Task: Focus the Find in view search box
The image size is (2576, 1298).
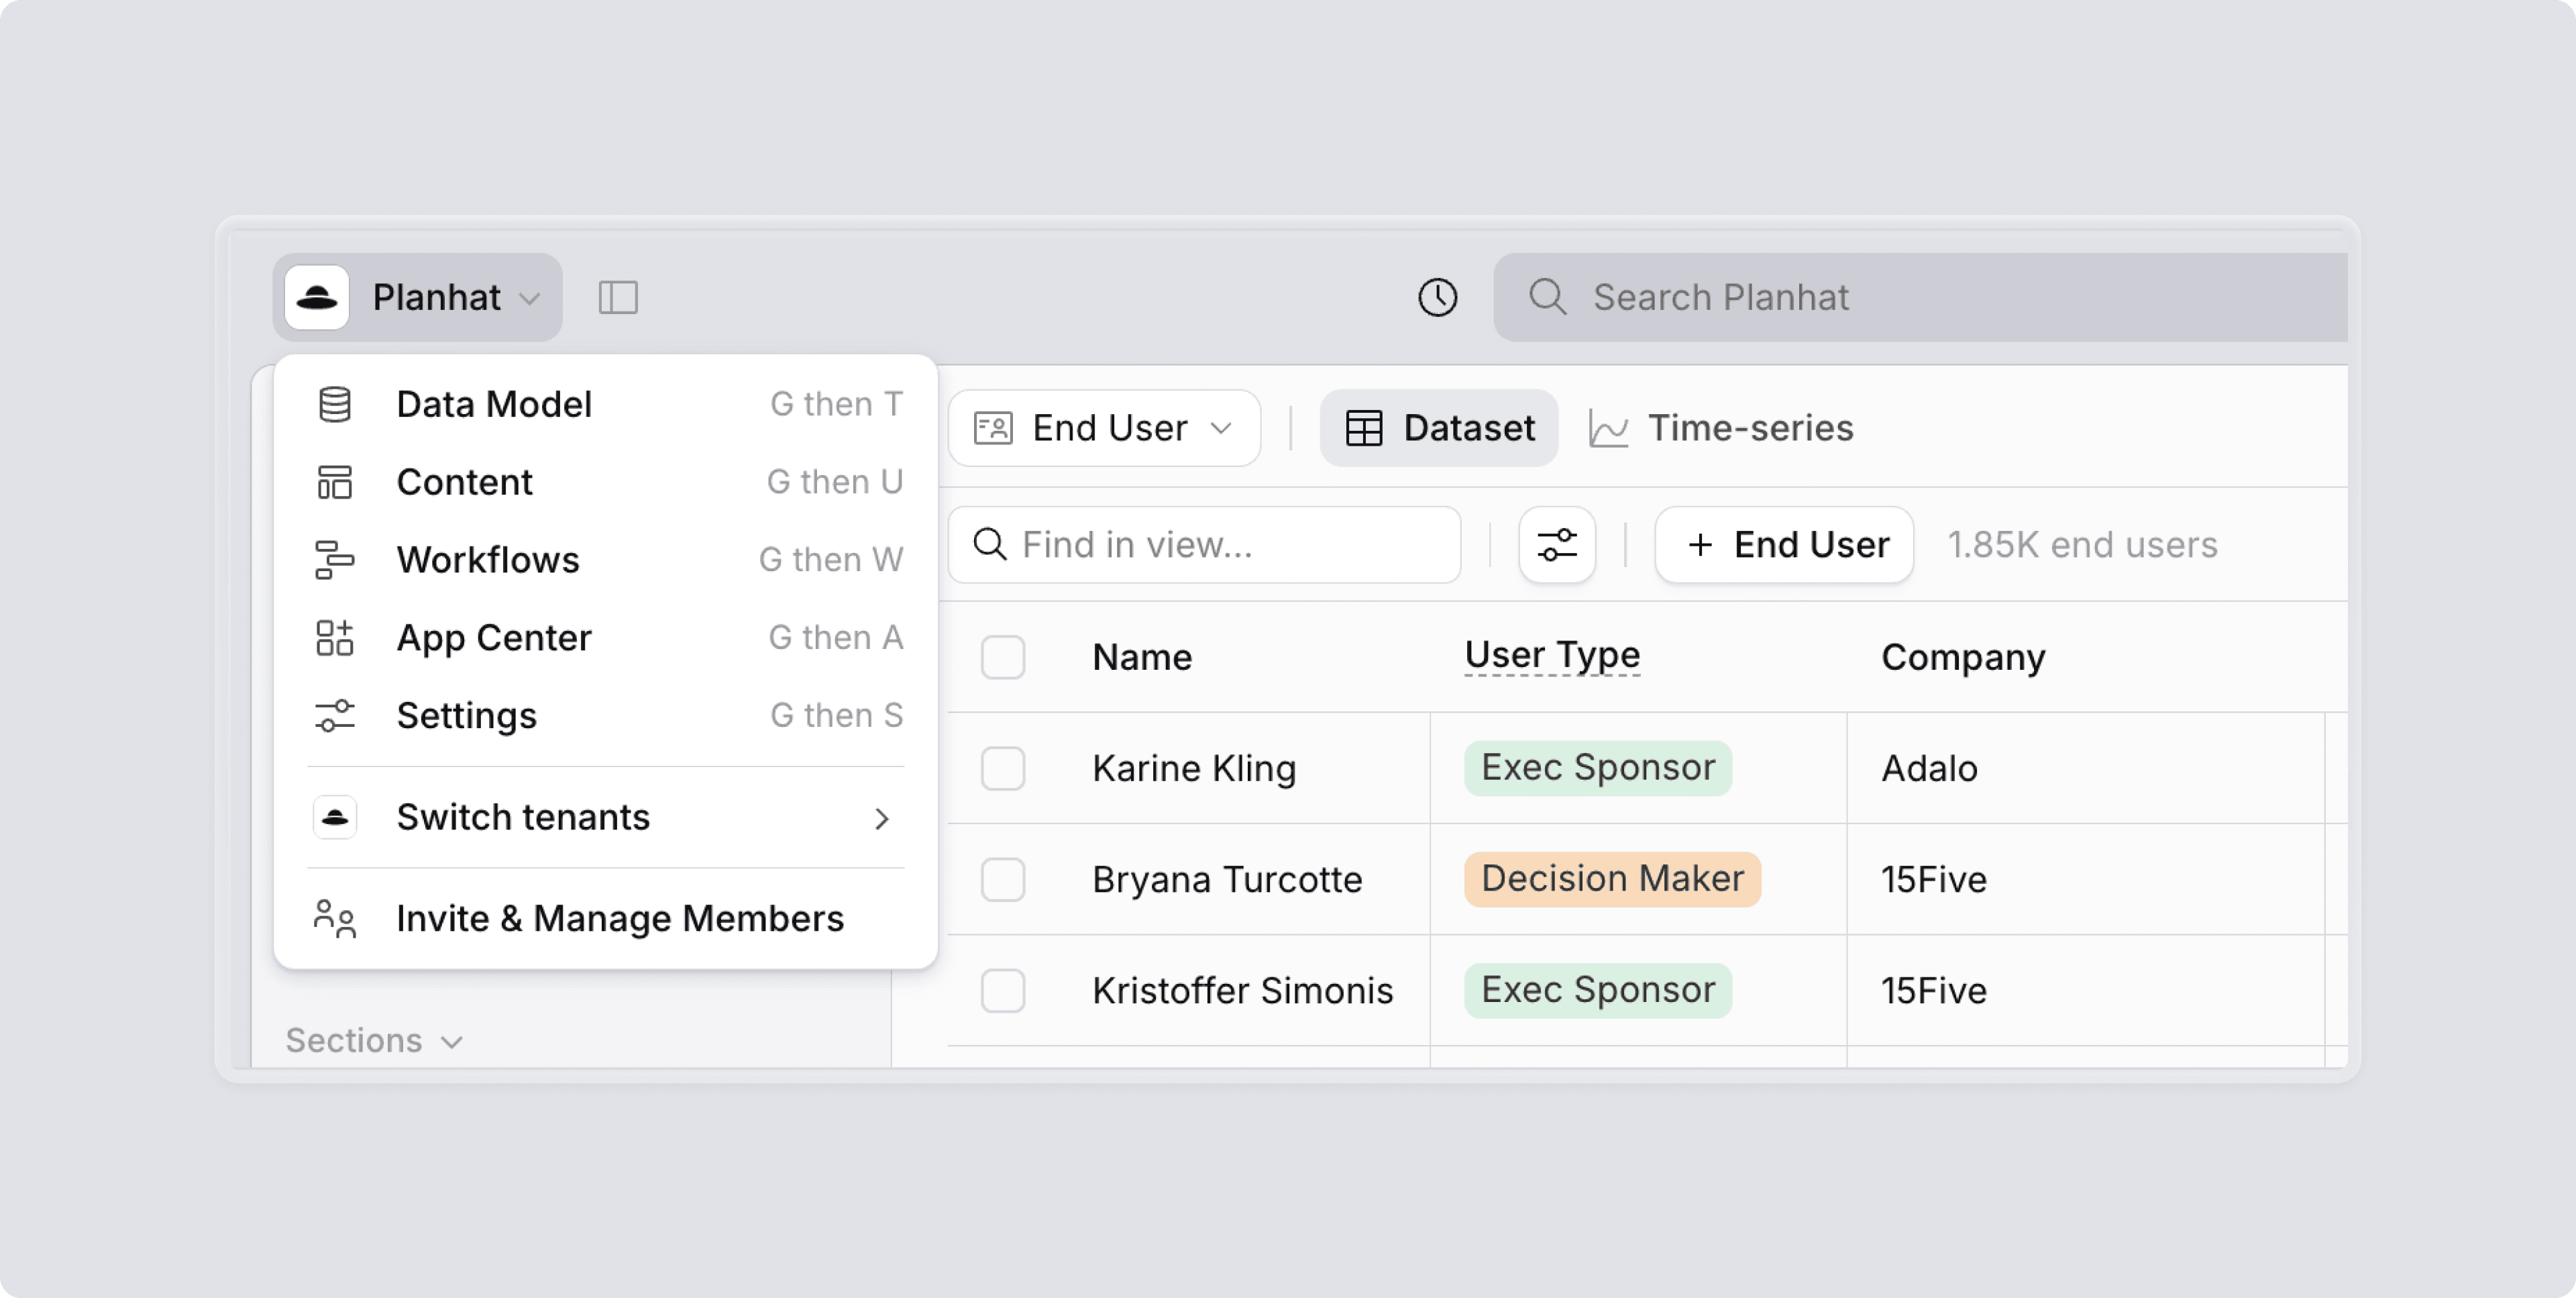Action: [x=1205, y=546]
